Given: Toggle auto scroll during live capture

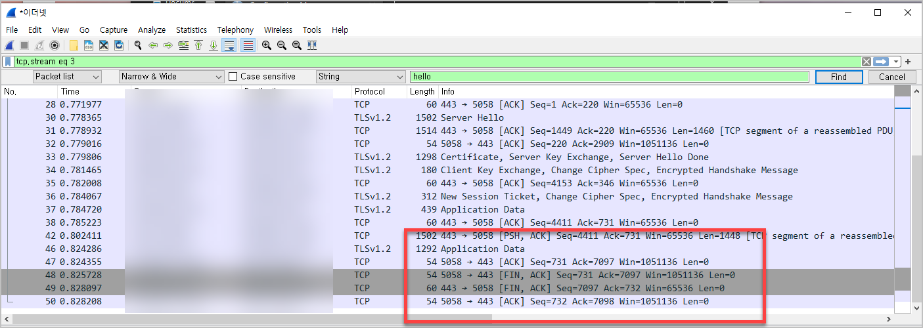Looking at the screenshot, I should tap(229, 45).
